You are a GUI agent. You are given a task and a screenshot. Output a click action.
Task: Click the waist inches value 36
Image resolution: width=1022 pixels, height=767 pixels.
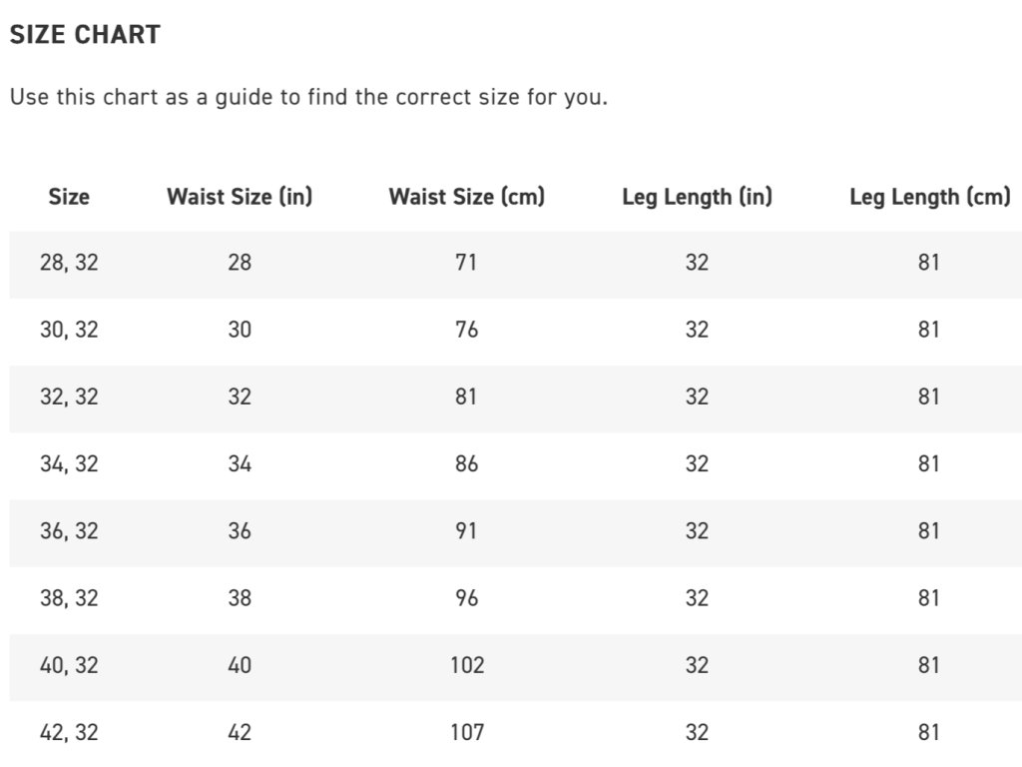240,530
